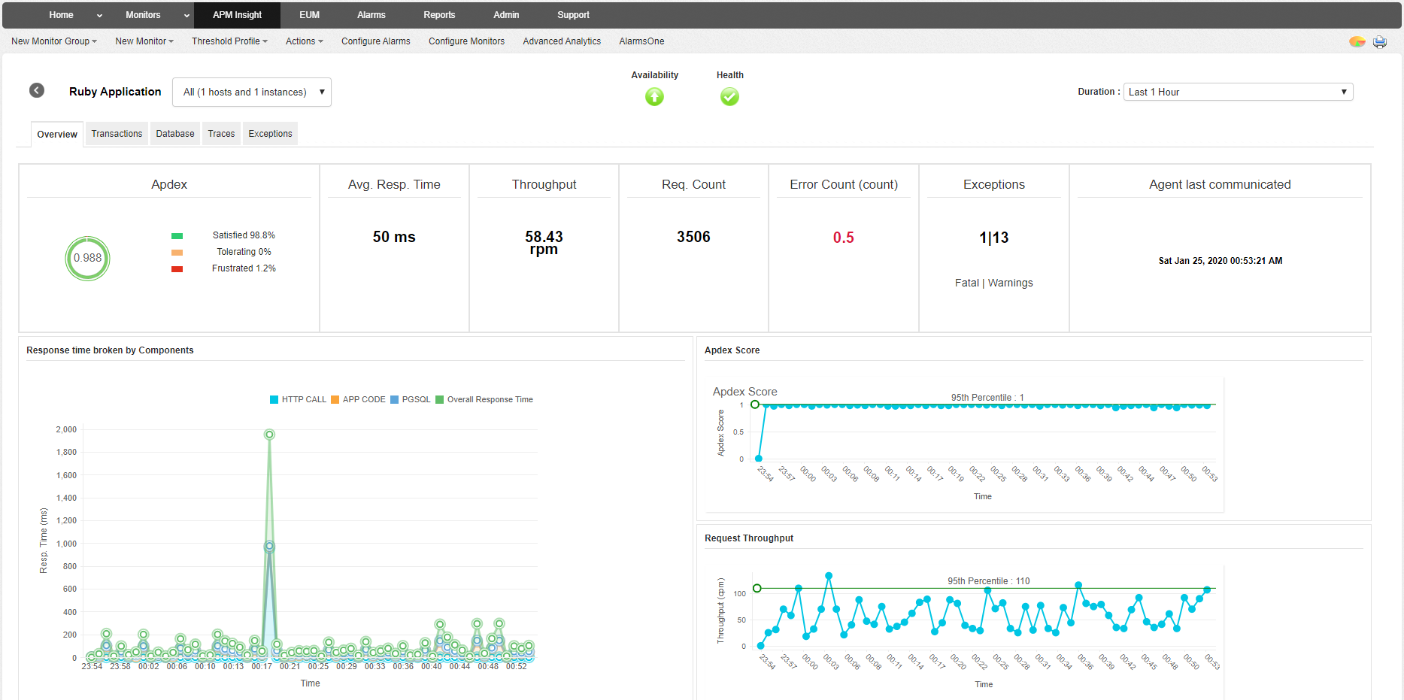The width and height of the screenshot is (1404, 700).
Task: Click the green Health checkmark icon
Action: pyautogui.click(x=729, y=96)
